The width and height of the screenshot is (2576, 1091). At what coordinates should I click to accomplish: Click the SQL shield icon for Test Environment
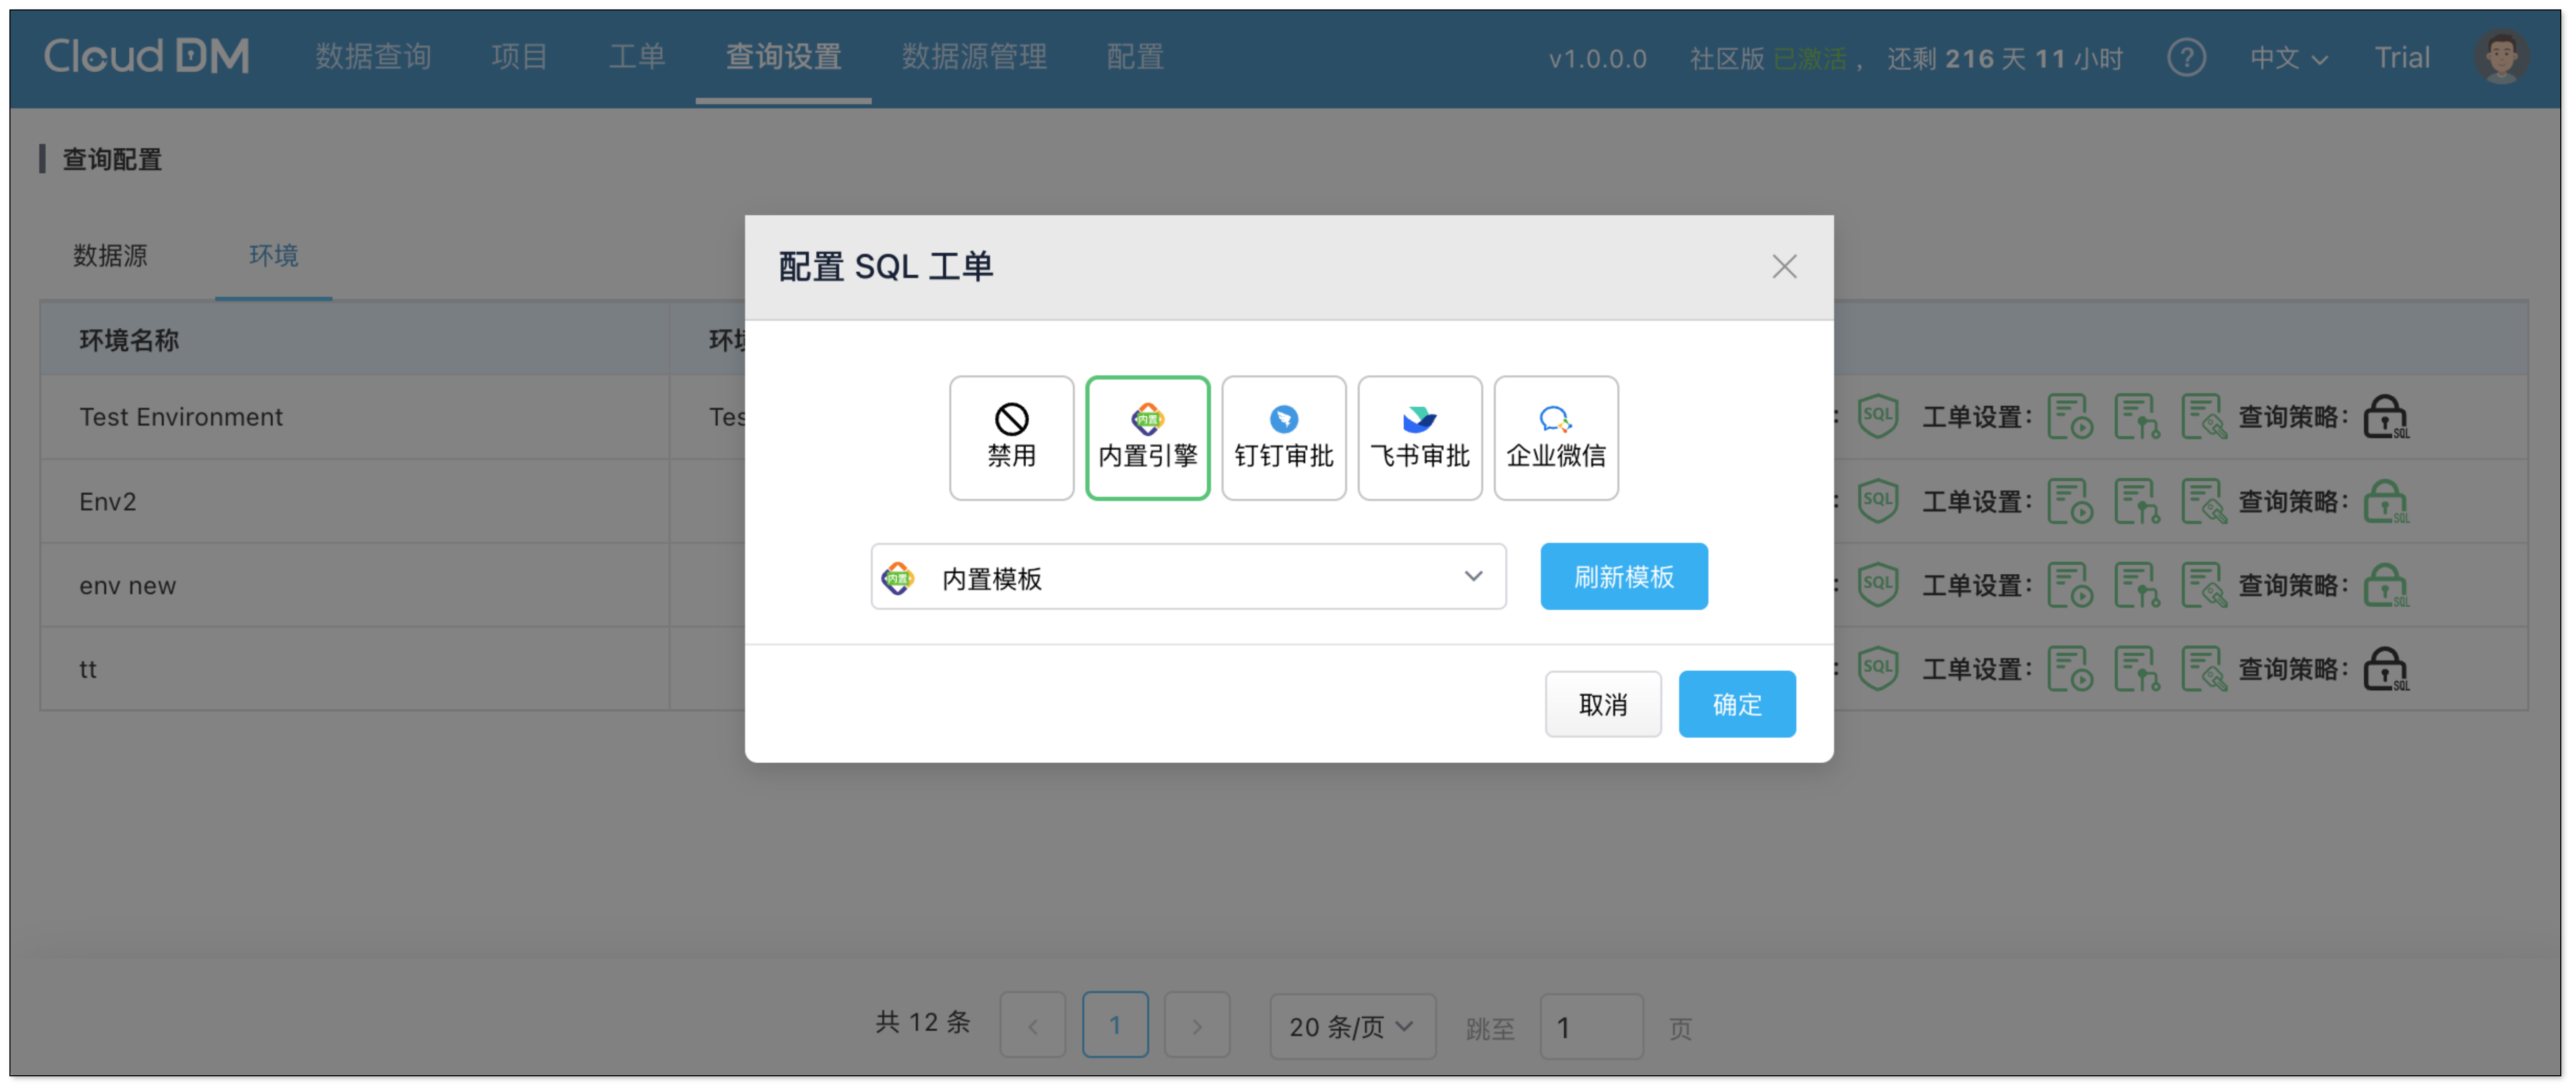[x=1877, y=416]
